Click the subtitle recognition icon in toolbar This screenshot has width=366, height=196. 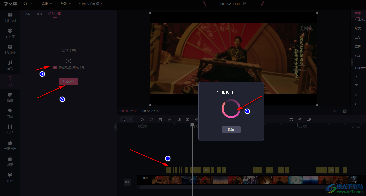(x=291, y=119)
